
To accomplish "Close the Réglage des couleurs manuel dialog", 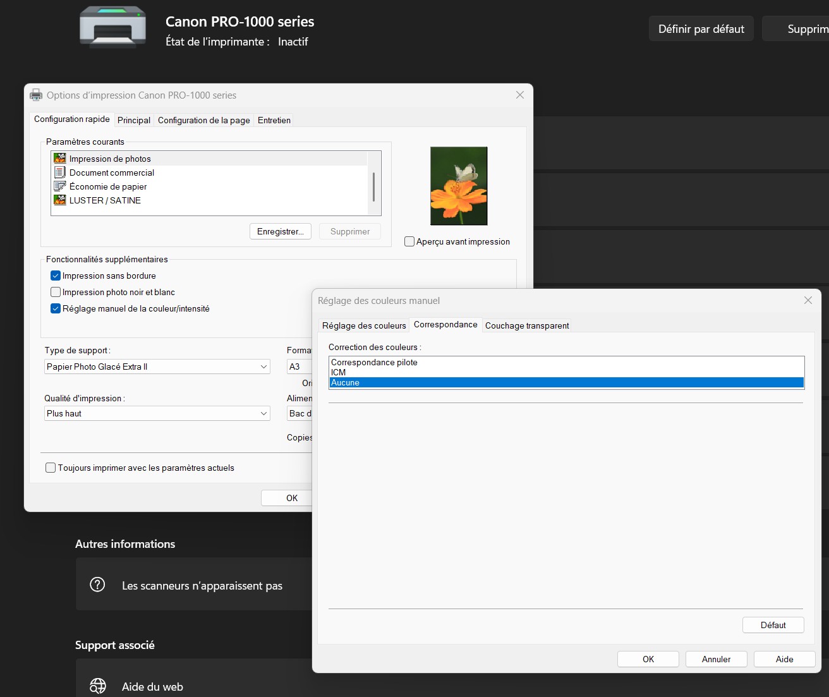I will (808, 300).
